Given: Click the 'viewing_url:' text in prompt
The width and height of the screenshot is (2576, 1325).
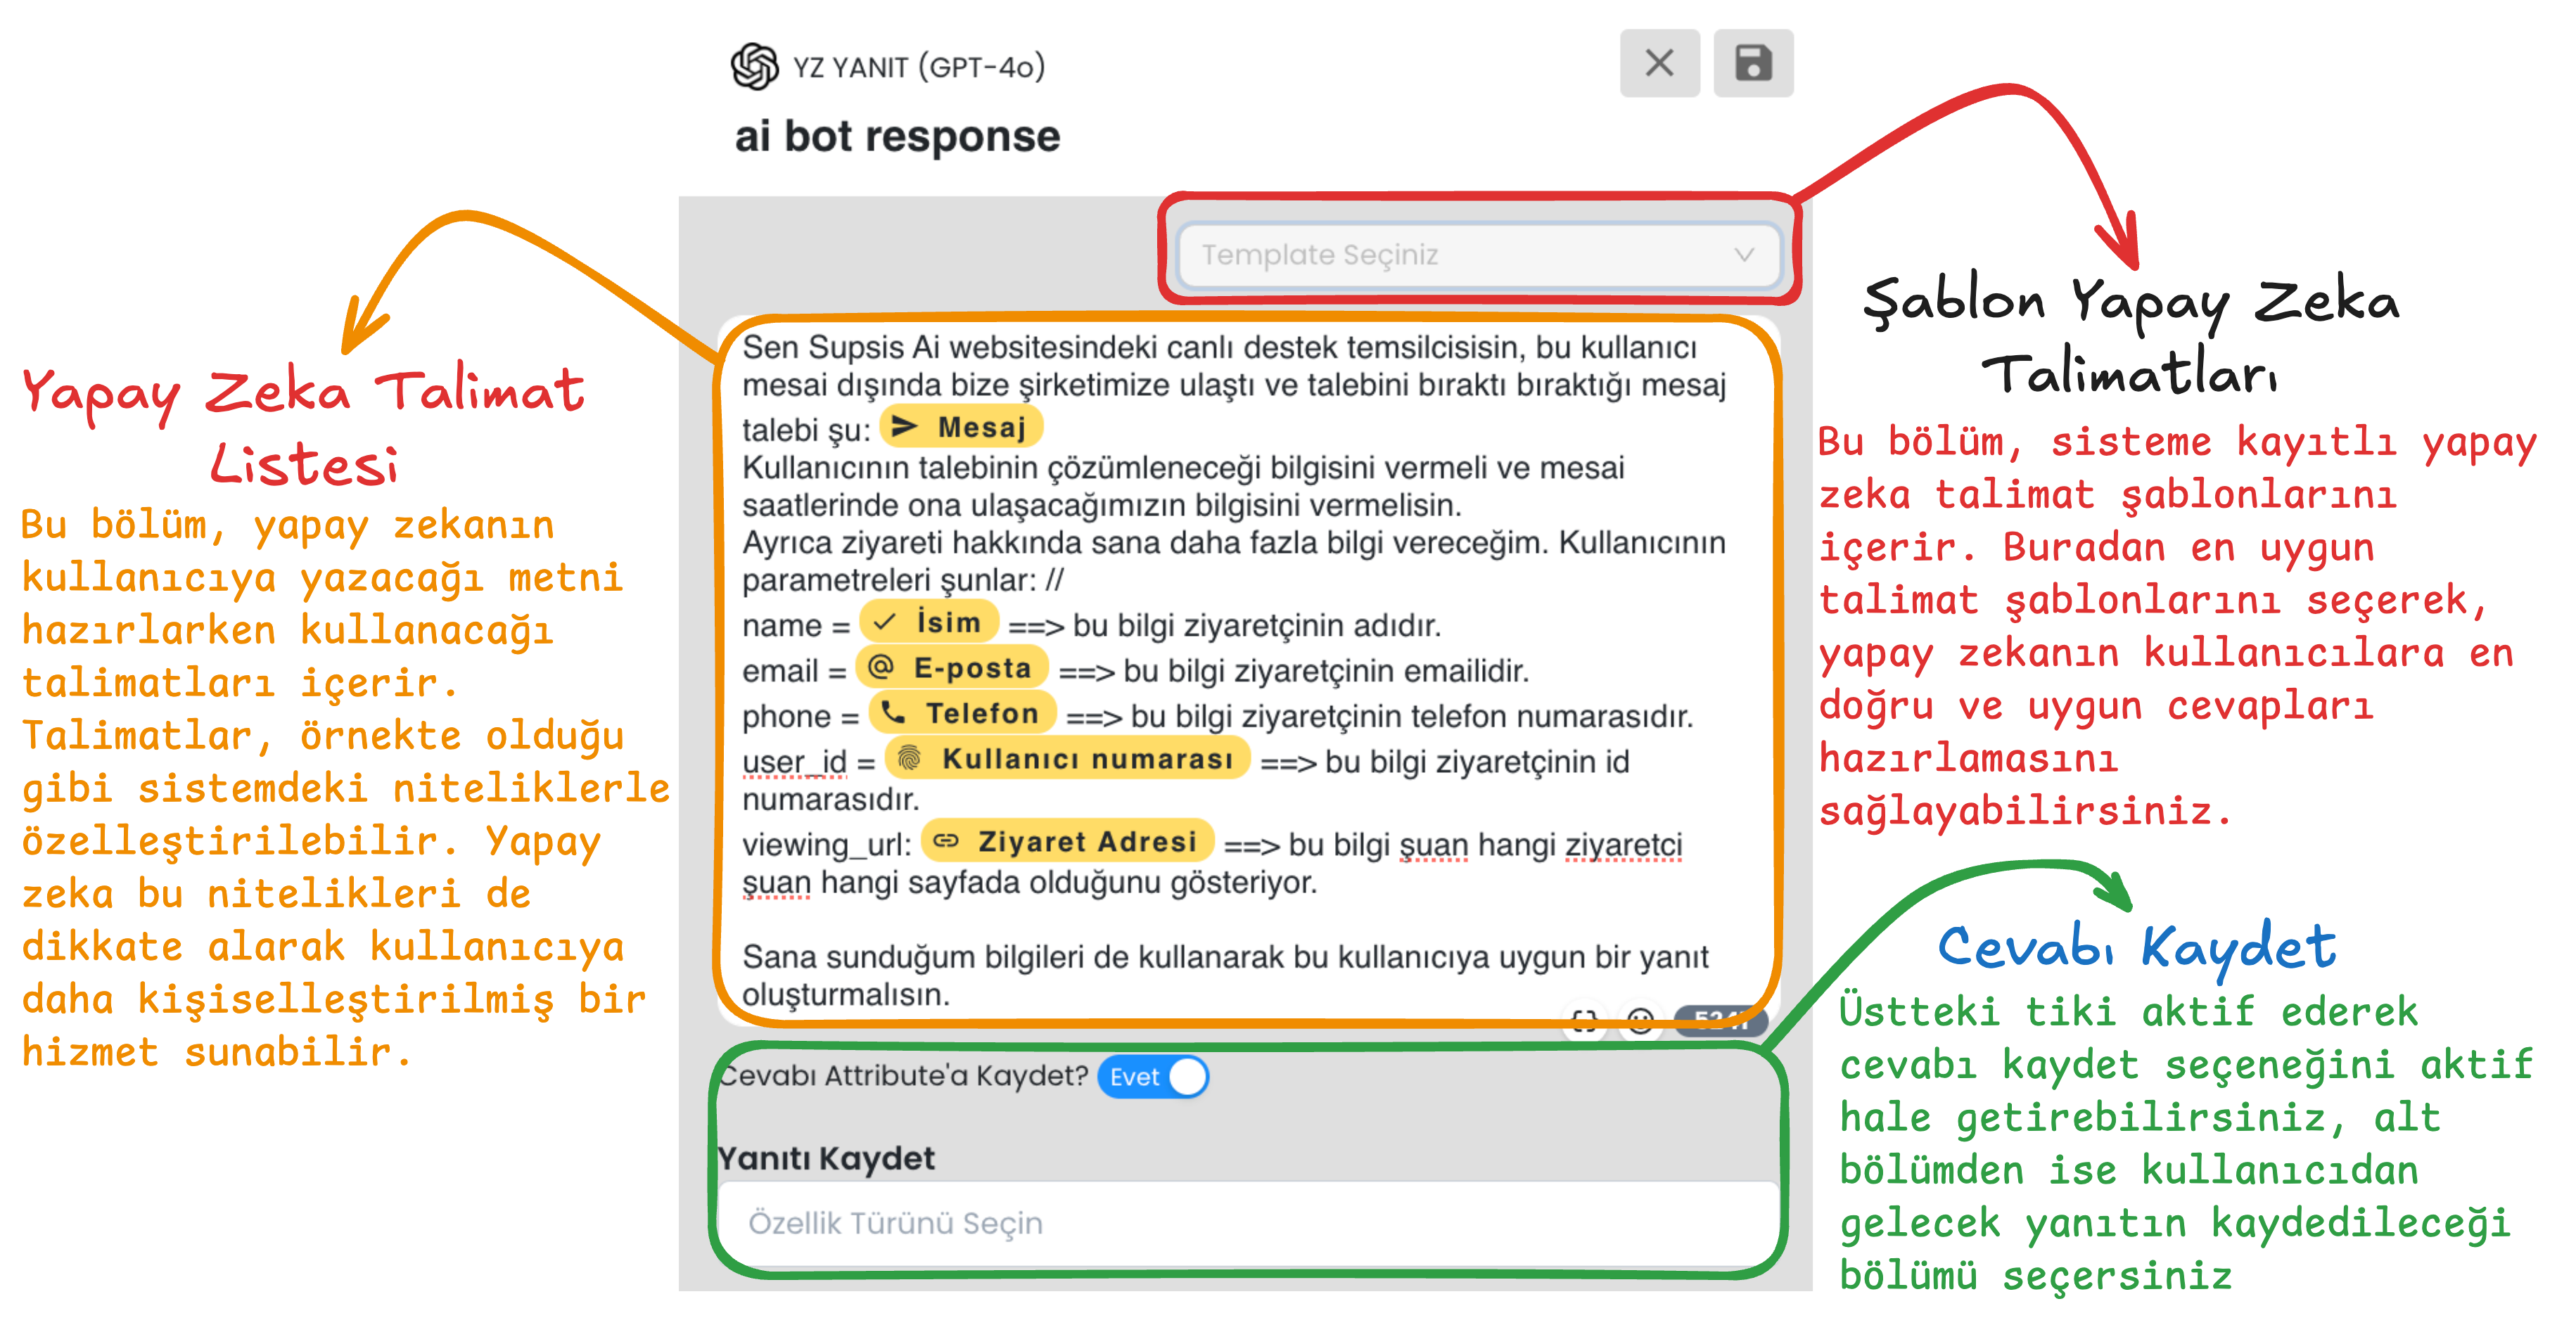Looking at the screenshot, I should click(826, 845).
